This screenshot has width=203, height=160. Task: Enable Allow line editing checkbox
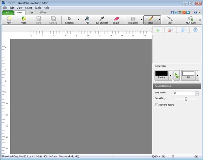(157, 105)
